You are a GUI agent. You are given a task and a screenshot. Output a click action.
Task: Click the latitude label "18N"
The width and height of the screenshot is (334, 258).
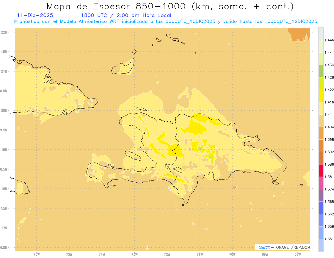coord(4,189)
